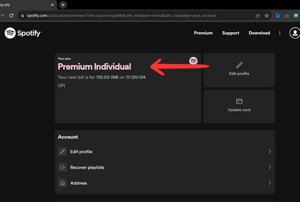The height and width of the screenshot is (202, 300).
Task: Click the home icon beside Address
Action: point(62,183)
